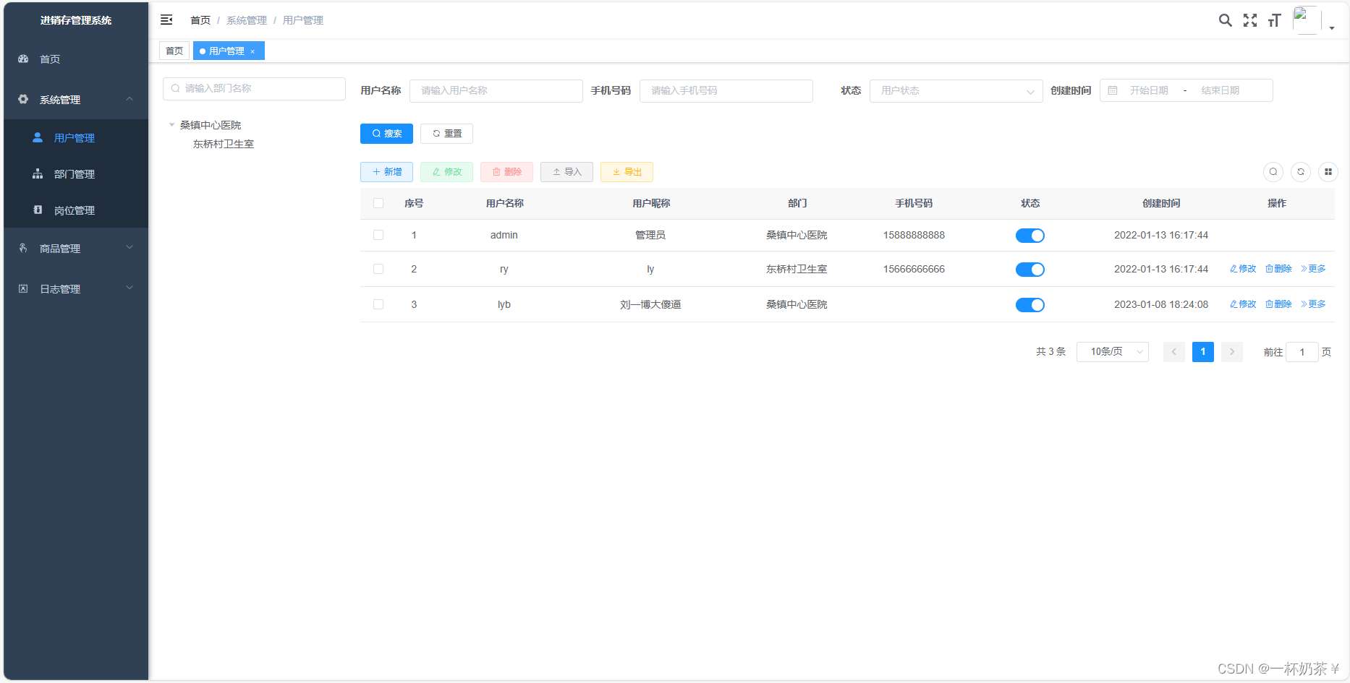Click the post icon beside 岗位管理
Screen dimensions: 1350x683
point(38,210)
